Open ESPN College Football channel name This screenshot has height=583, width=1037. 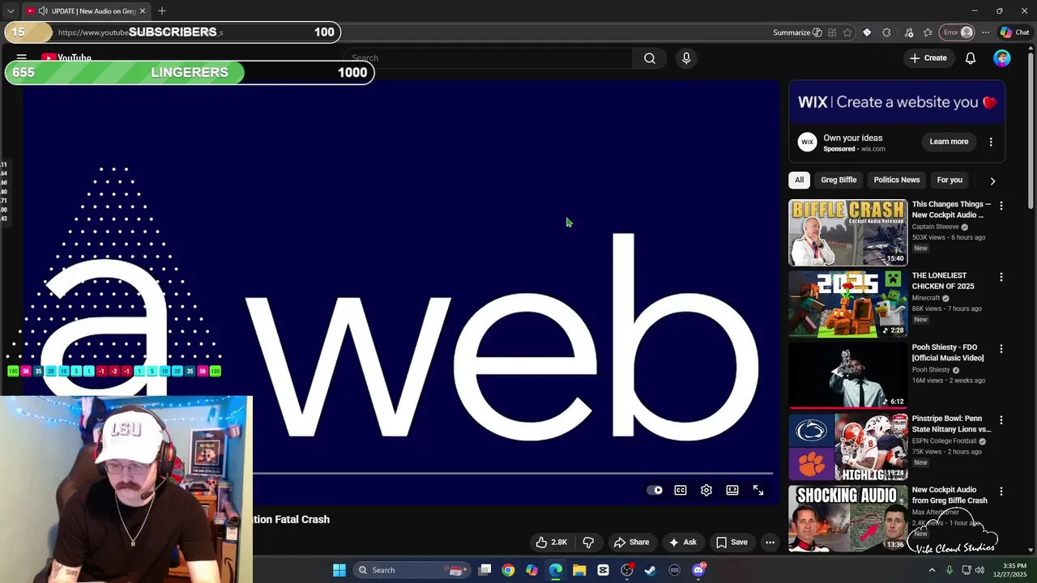[x=945, y=441]
